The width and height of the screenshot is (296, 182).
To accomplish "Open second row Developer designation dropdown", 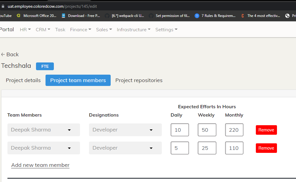I will (125, 148).
